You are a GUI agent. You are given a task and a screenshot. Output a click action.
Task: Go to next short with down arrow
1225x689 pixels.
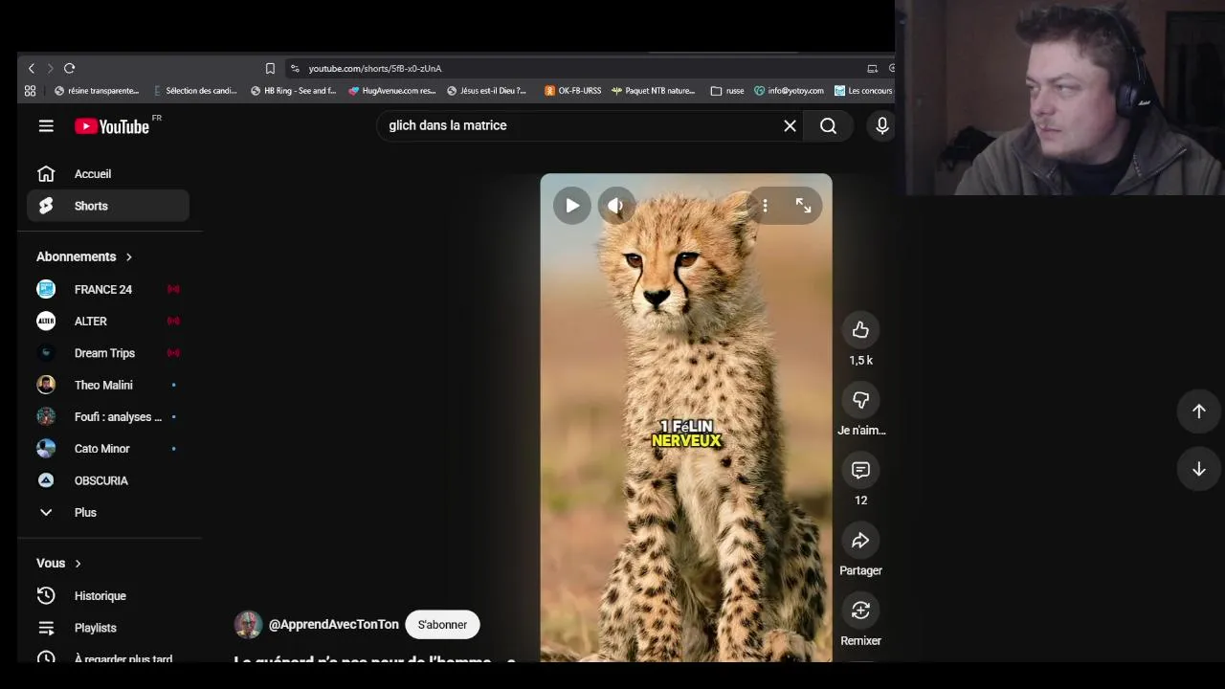(1198, 469)
